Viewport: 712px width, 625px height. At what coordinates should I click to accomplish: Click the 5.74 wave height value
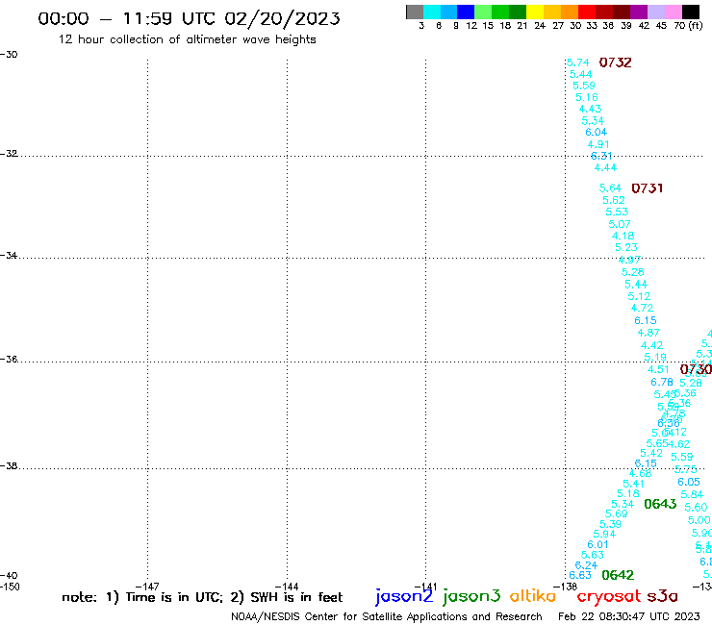click(x=578, y=62)
